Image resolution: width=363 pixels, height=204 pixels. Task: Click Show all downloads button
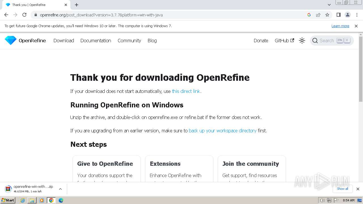click(342, 189)
